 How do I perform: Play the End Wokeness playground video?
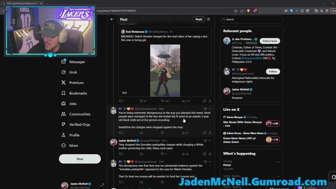coord(165,70)
